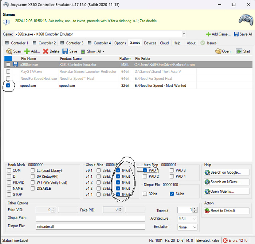The width and height of the screenshot is (255, 244).
Task: Open the Game selection dropdown
Action: [184, 34]
